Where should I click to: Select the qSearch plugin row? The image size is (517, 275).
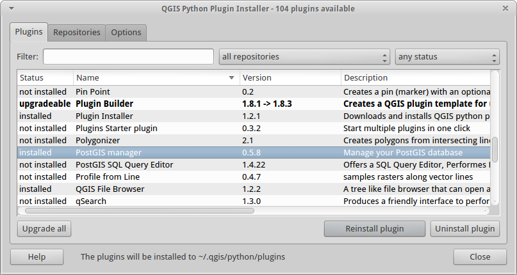254,201
